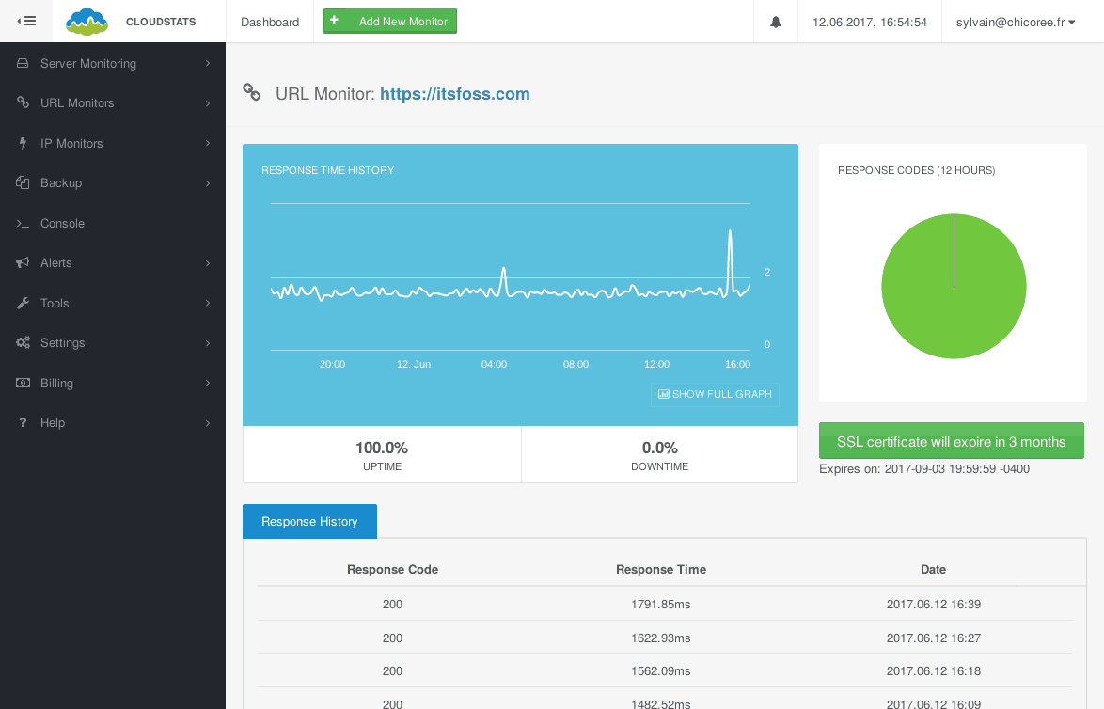Click the Backup copy icon

coord(23,182)
